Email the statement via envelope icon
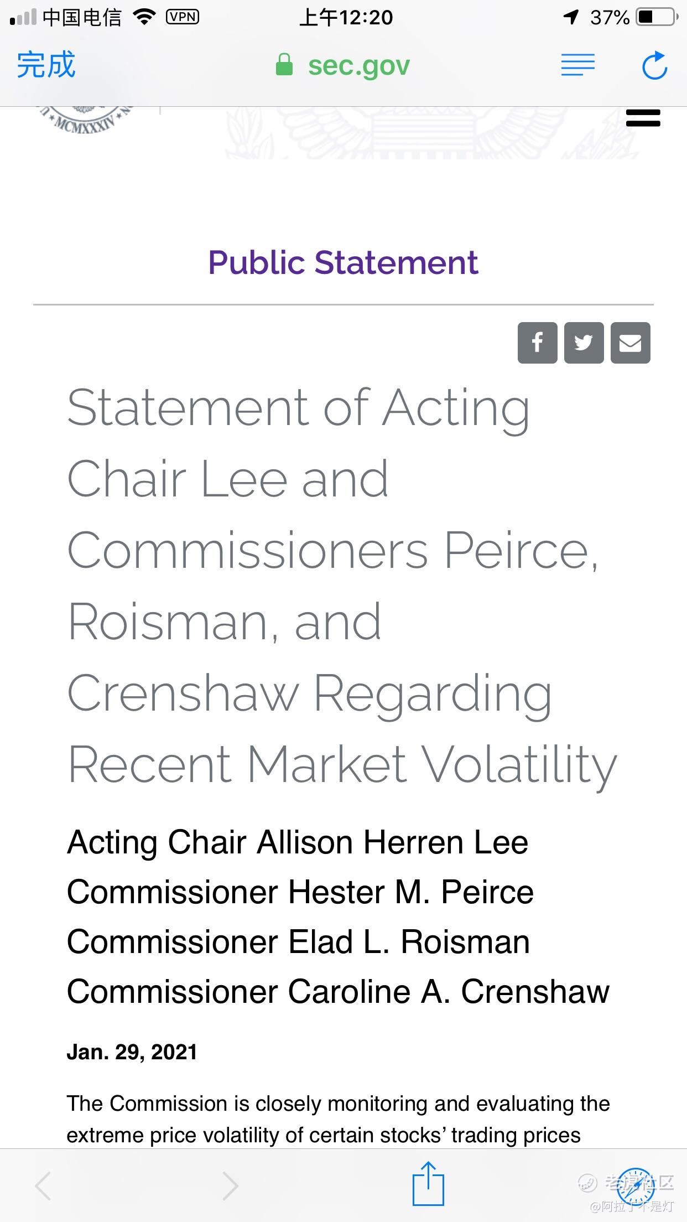This screenshot has height=1222, width=687. [x=630, y=343]
